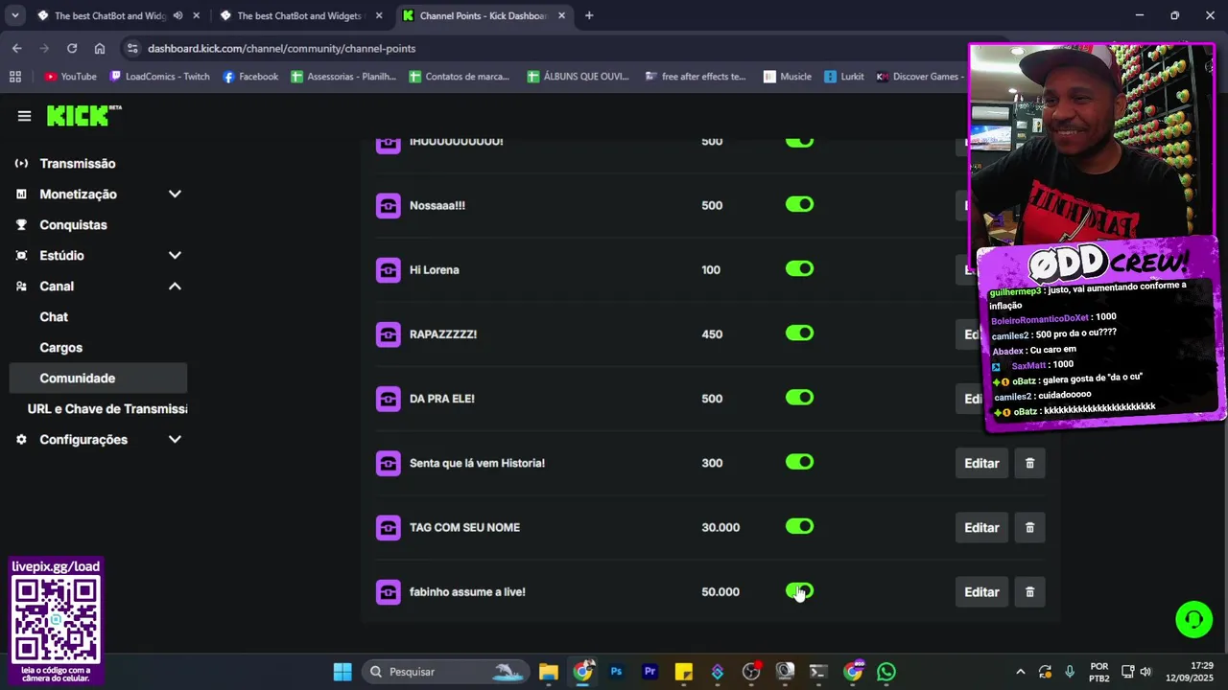Open the Windows Start menu

342,672
